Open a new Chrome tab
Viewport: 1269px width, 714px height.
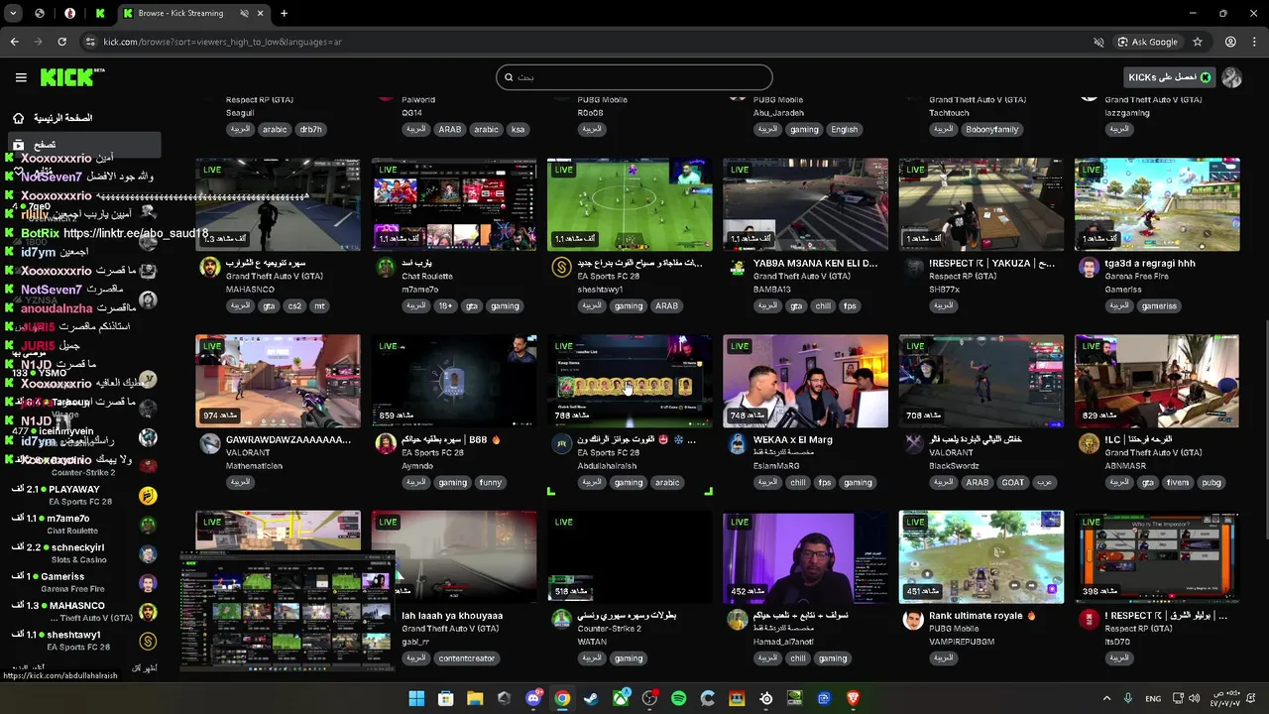coord(284,13)
